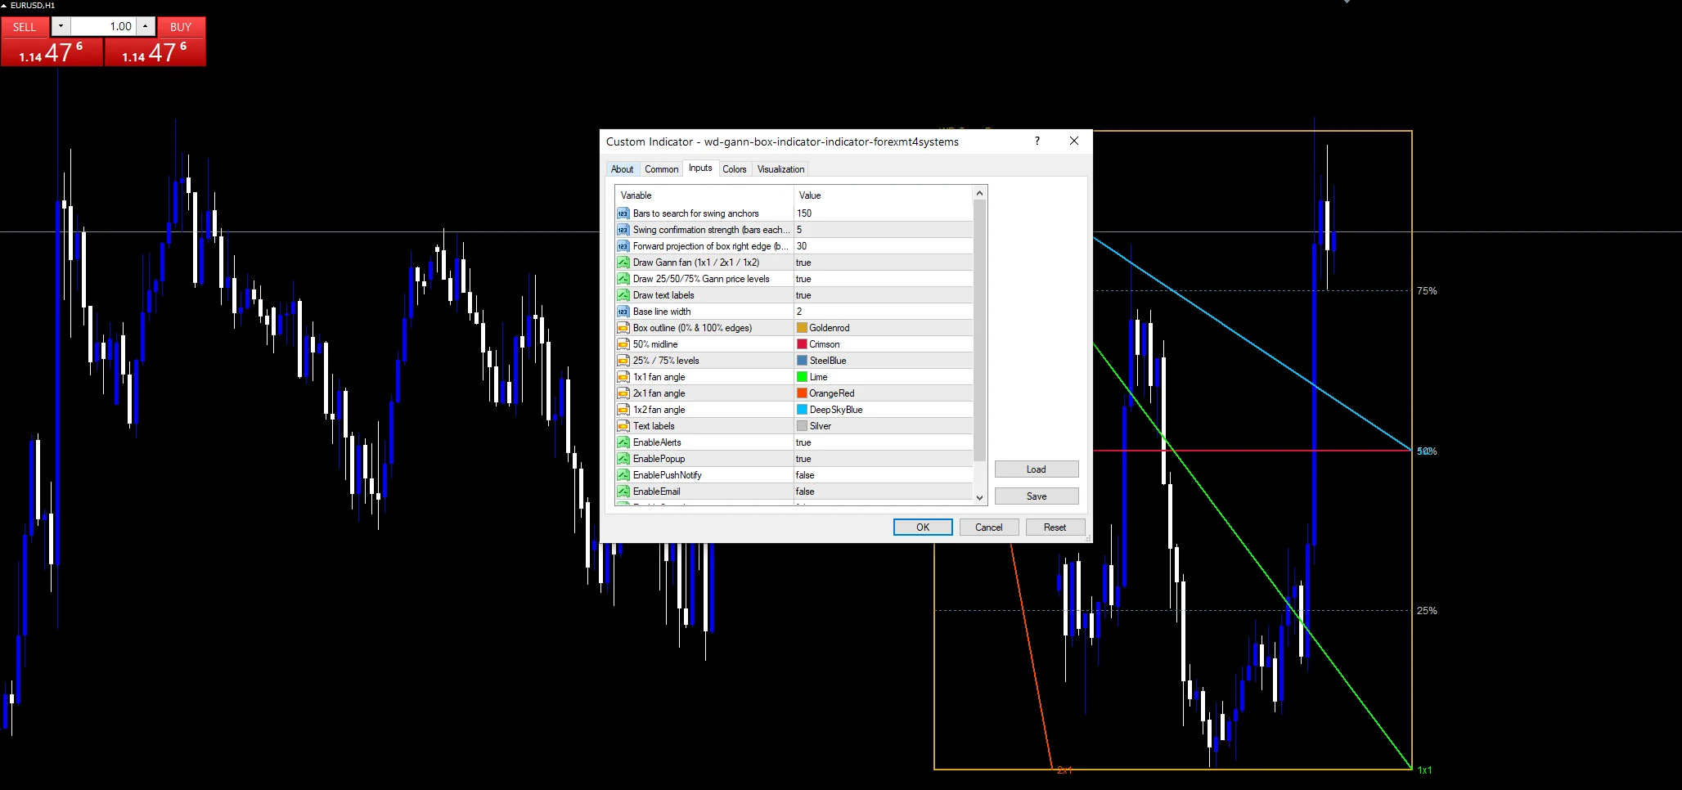Click color icon beside 25% / 75% levels
The width and height of the screenshot is (1682, 790).
(623, 361)
